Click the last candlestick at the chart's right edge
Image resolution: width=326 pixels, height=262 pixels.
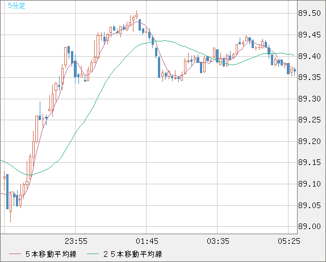tap(295, 71)
